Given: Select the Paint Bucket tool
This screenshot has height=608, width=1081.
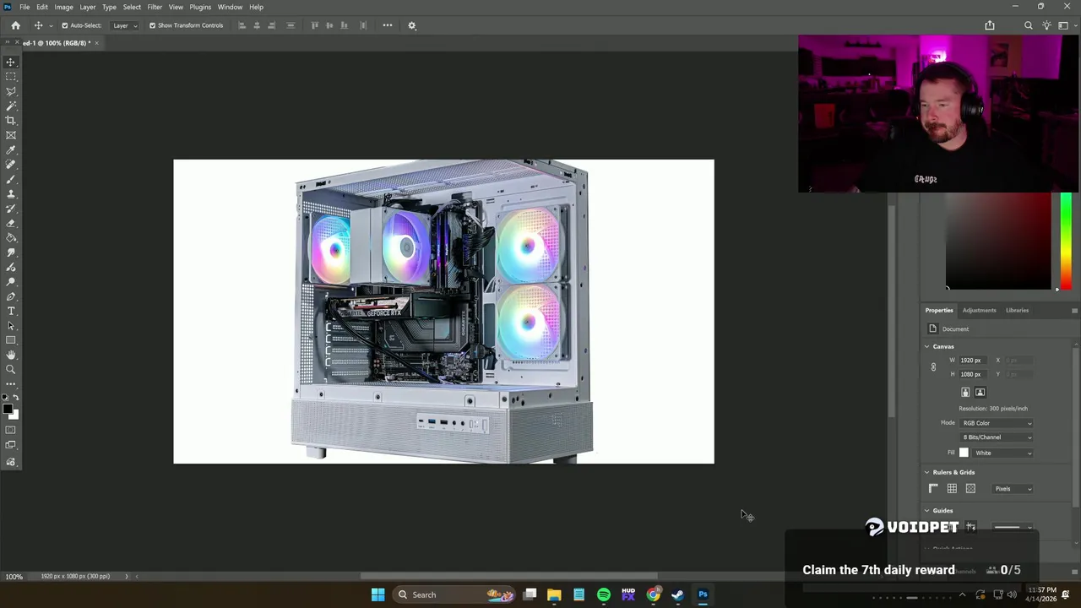Looking at the screenshot, I should 11,238.
